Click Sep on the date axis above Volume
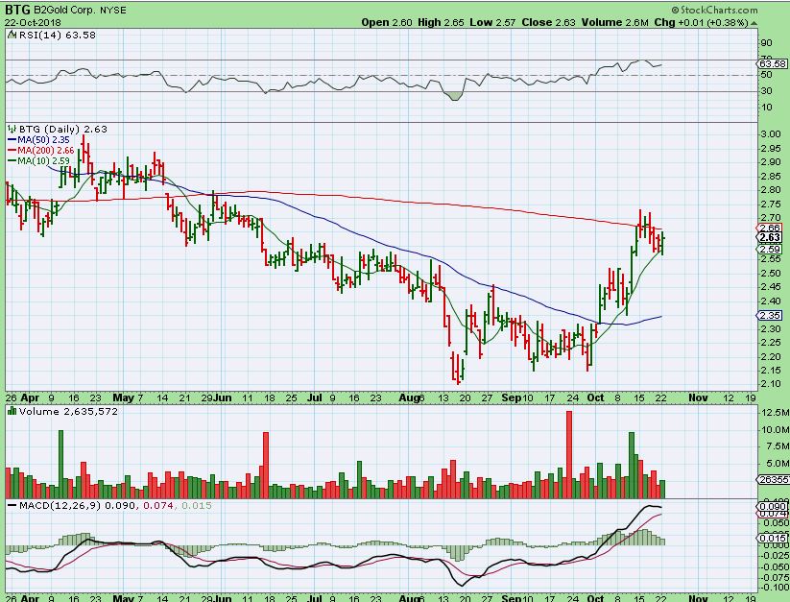The height and width of the screenshot is (602, 790). click(511, 398)
